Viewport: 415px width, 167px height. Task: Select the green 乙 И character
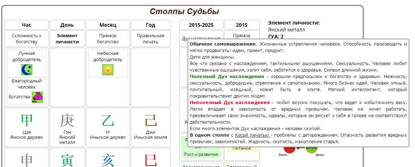[108, 120]
